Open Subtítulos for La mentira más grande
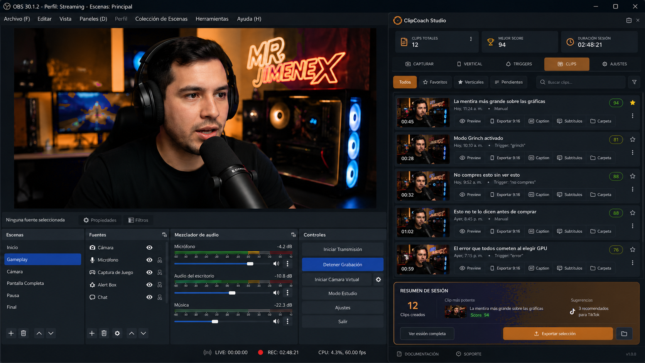The width and height of the screenshot is (645, 363). [570, 121]
